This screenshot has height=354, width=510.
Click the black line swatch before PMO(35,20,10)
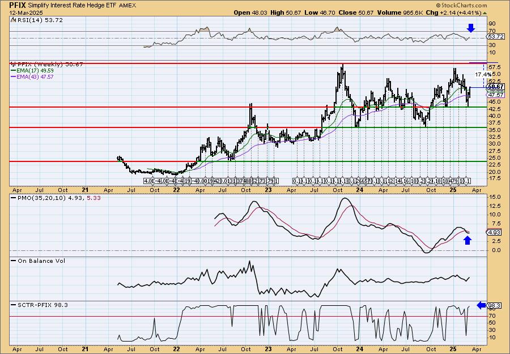tap(14, 198)
